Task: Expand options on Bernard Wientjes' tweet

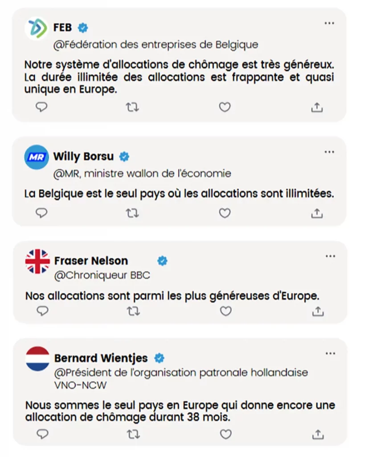Action: (330, 353)
